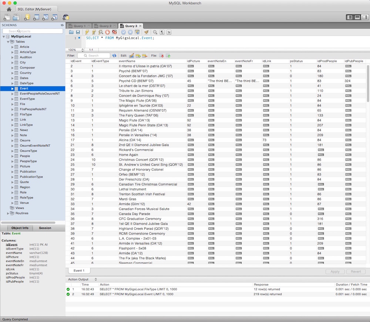Click the Edit current row icon

click(x=131, y=56)
